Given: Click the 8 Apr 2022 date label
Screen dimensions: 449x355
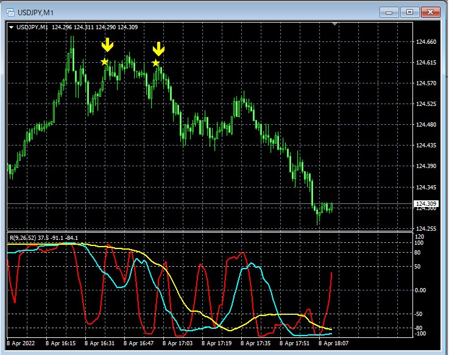Looking at the screenshot, I should point(21,343).
